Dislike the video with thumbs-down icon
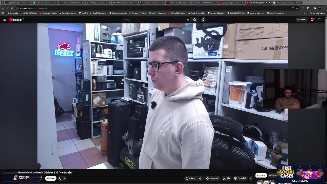 tap(200, 178)
